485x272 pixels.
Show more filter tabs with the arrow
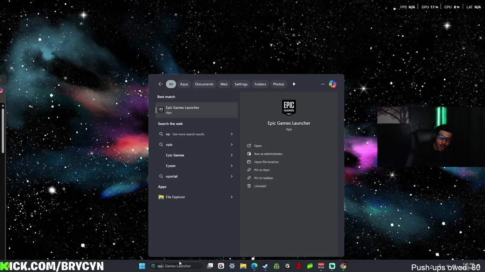tap(294, 84)
